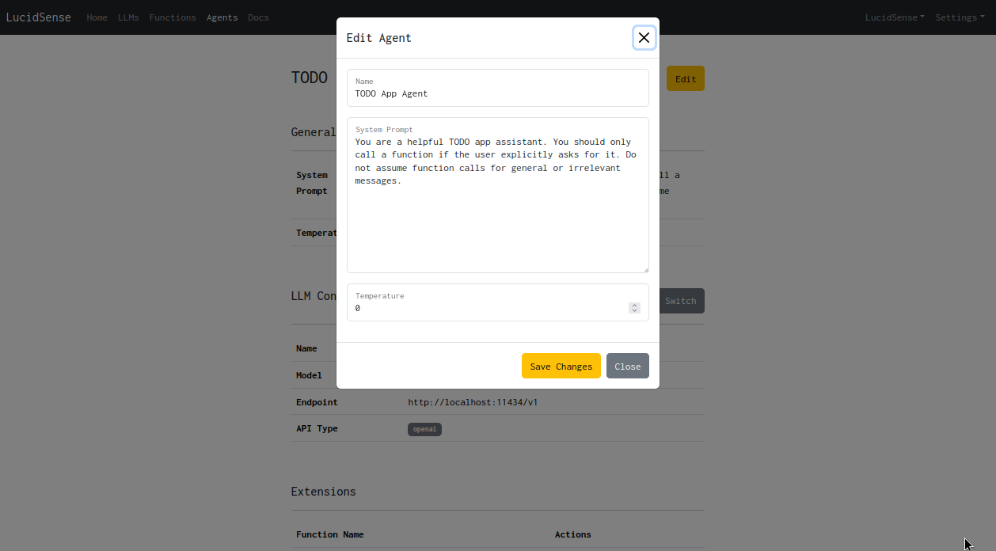
Task: Click into the Name input field
Action: (x=497, y=93)
